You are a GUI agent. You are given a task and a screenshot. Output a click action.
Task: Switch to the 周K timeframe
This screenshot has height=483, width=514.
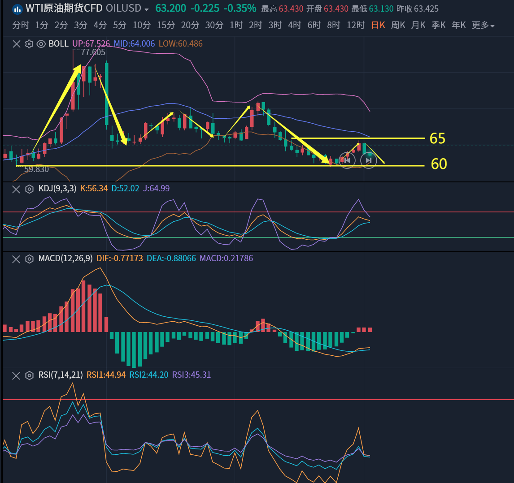398,26
